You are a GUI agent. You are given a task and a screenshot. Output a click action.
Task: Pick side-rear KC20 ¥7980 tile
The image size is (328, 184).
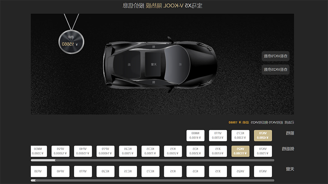(x=128, y=151)
